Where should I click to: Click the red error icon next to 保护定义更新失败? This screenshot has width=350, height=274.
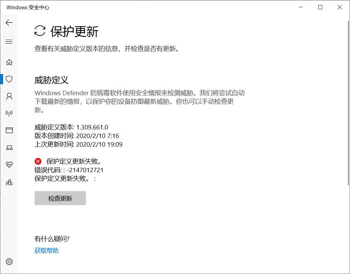click(38, 161)
